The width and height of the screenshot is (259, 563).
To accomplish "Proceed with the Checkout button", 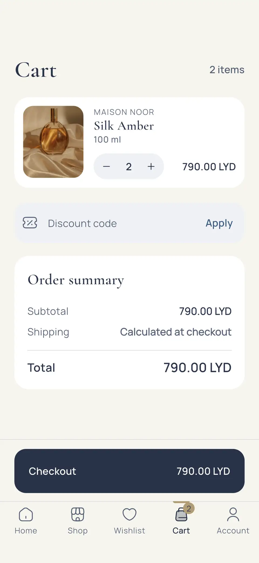I will (129, 471).
